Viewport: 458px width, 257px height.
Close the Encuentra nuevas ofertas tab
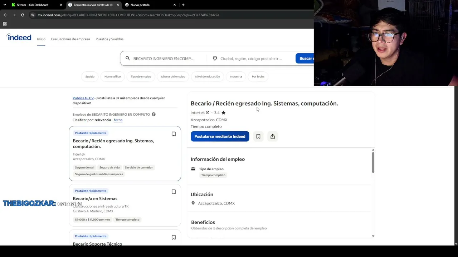coord(118,5)
